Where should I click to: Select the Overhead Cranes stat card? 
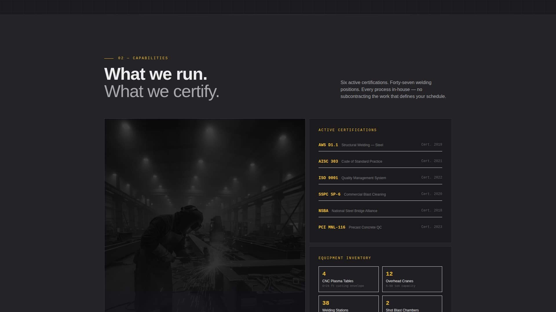click(412, 279)
